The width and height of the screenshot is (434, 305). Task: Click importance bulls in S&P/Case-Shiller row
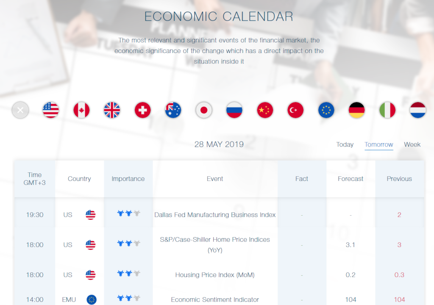[x=129, y=243]
